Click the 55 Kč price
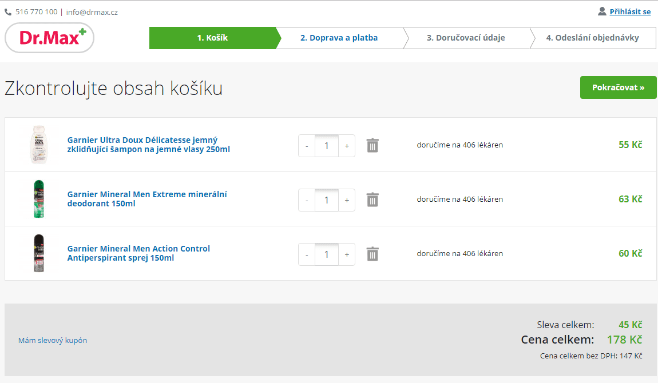Viewport: 658px width, 383px height. coord(631,145)
